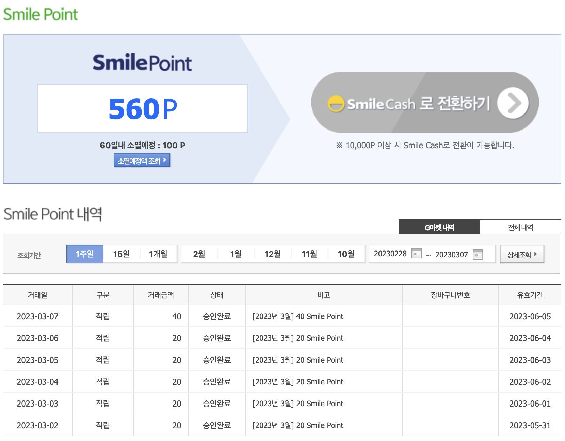Open end date calendar picker icon
Screen dimensions: 565x441
click(478, 255)
